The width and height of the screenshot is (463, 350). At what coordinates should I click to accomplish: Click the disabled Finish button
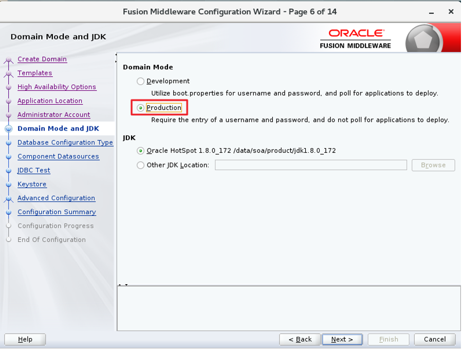(x=388, y=339)
